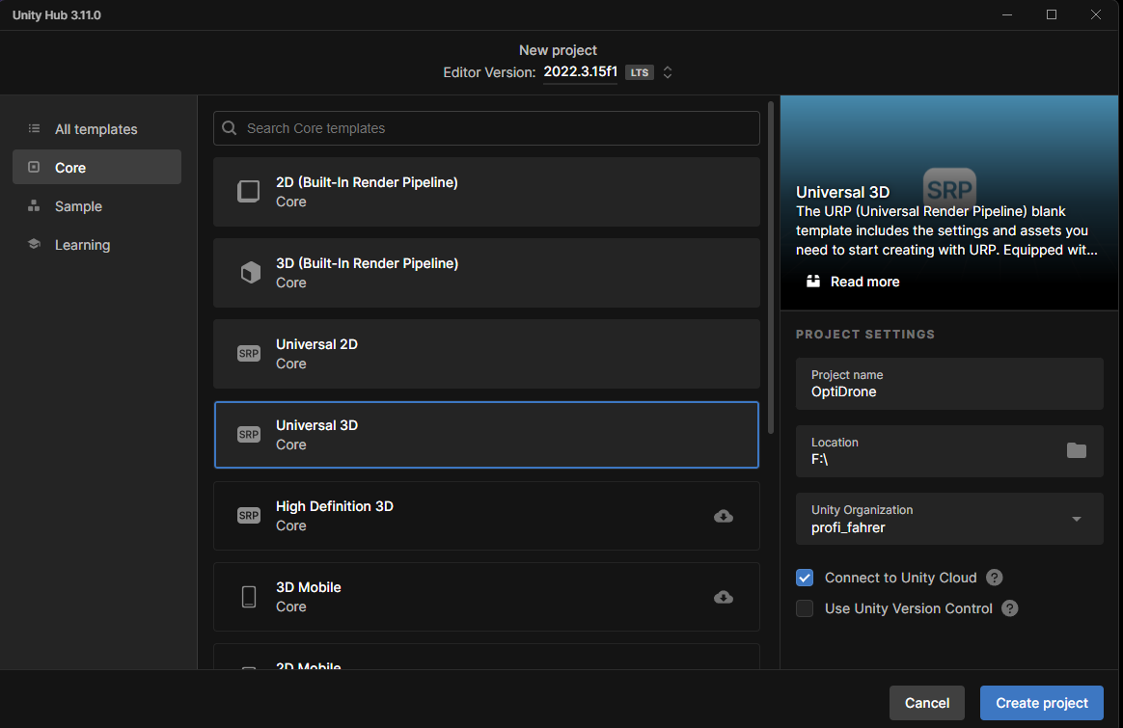Open Read more about Universal 3D
The width and height of the screenshot is (1123, 728).
click(x=864, y=282)
